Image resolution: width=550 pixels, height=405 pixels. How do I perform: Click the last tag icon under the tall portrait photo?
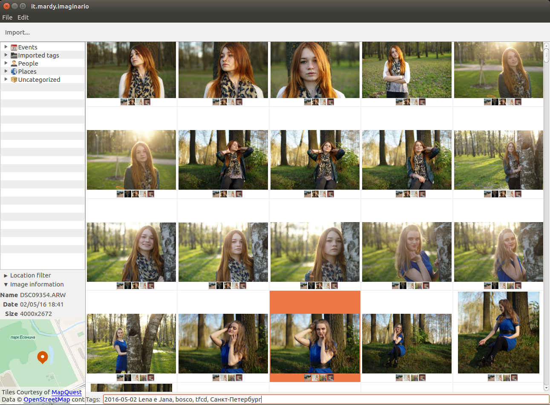point(514,378)
